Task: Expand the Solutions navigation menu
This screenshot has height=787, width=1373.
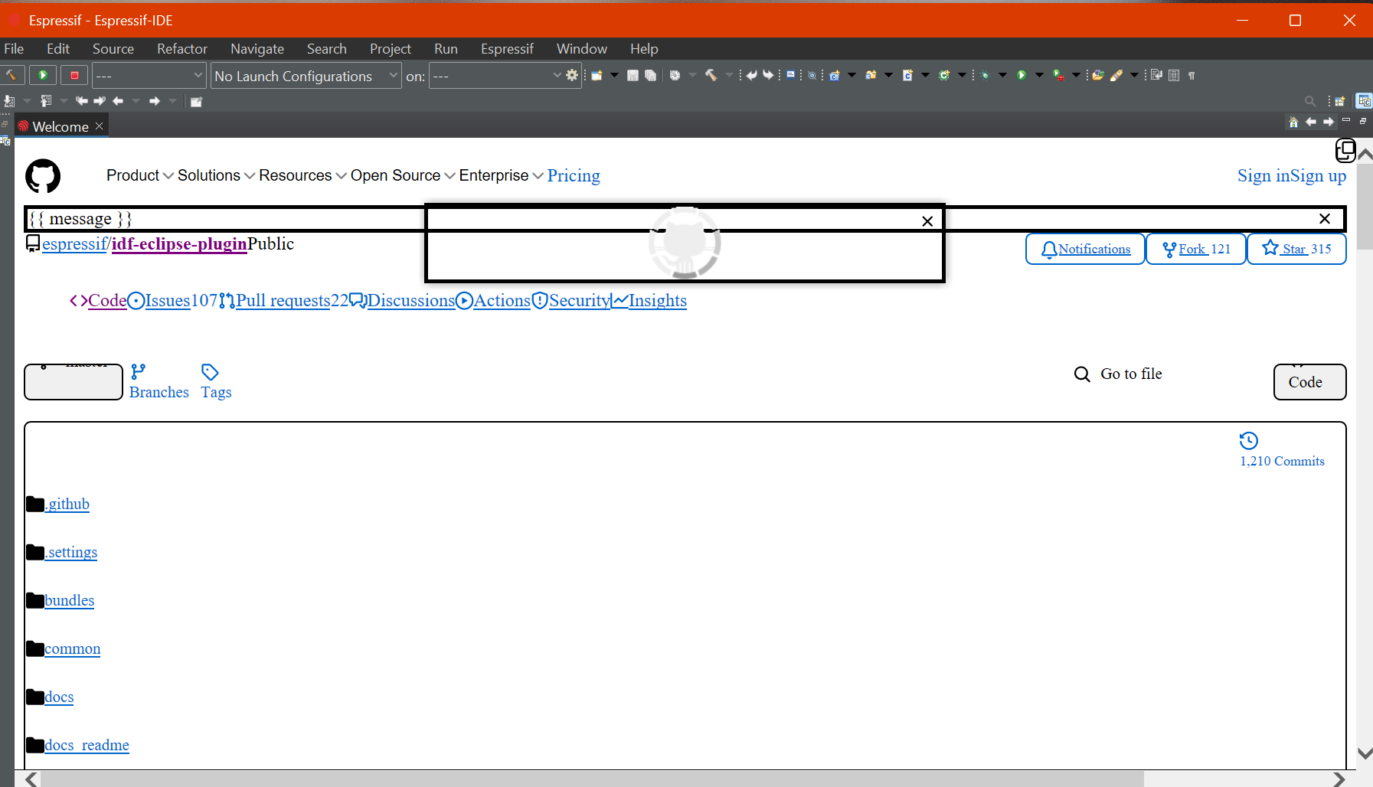Action: point(217,175)
